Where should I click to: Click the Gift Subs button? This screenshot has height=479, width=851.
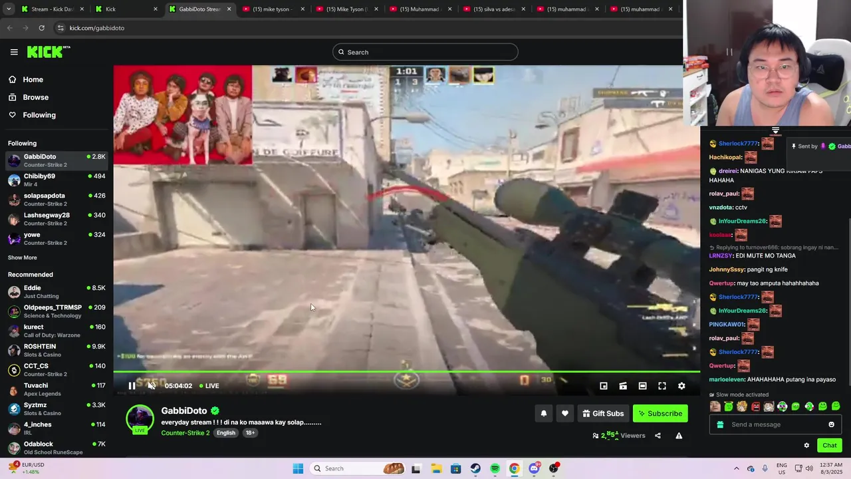(x=603, y=413)
